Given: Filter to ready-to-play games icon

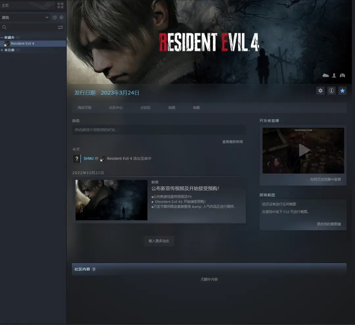Looking at the screenshot, I should (x=61, y=17).
